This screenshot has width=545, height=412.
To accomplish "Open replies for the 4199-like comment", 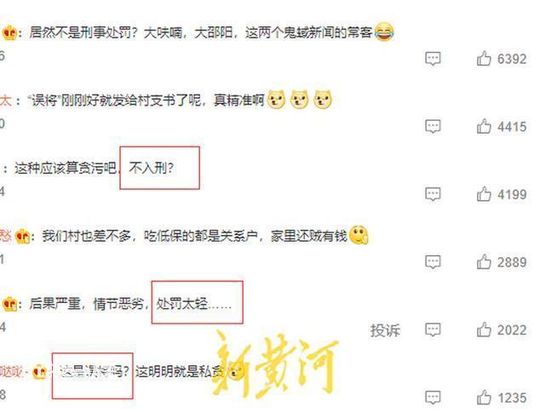I will click(433, 194).
